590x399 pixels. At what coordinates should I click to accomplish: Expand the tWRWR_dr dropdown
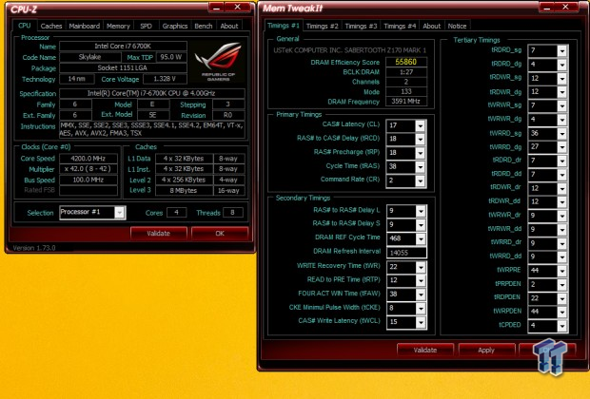(561, 216)
